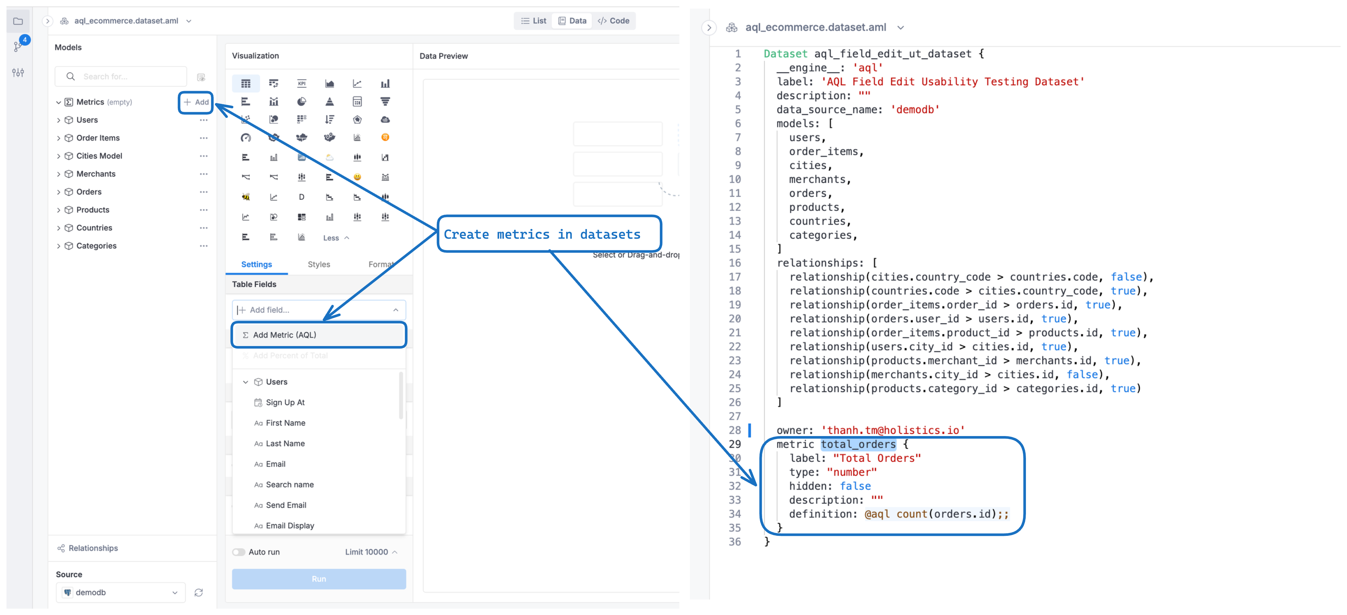Image resolution: width=1347 pixels, height=615 pixels.
Task: Select the funnel chart visualization icon
Action: (x=385, y=102)
